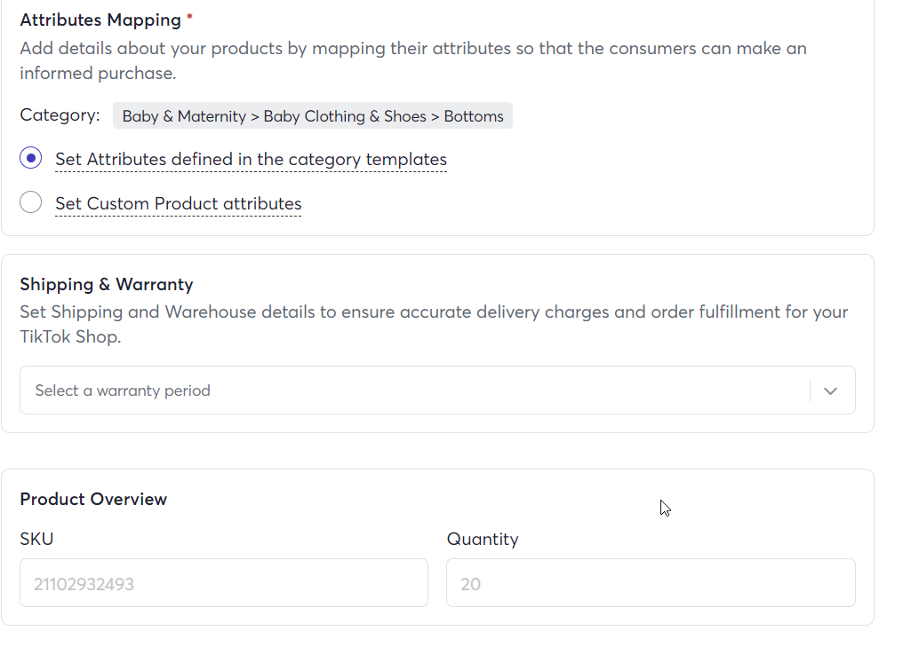Click the Shipping & Warranty section heading
The height and width of the screenshot is (647, 903).
tap(107, 285)
